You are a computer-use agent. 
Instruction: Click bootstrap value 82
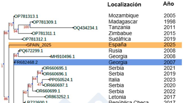30,86
